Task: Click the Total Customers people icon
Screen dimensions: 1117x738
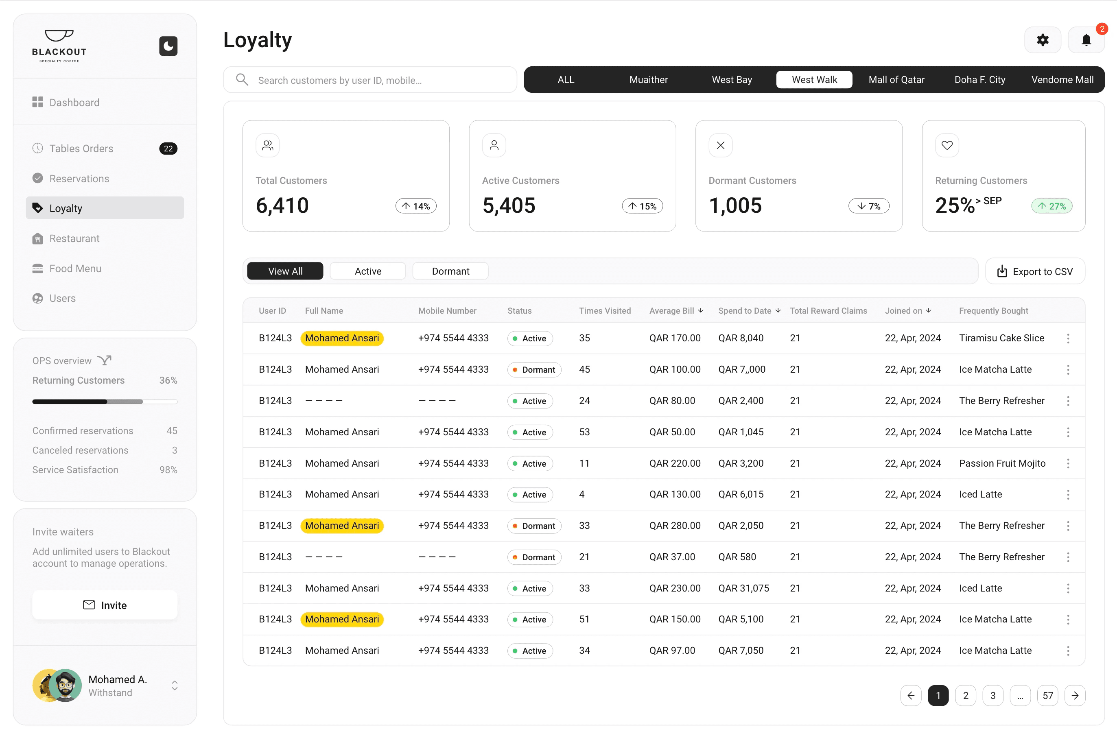Action: (x=267, y=145)
